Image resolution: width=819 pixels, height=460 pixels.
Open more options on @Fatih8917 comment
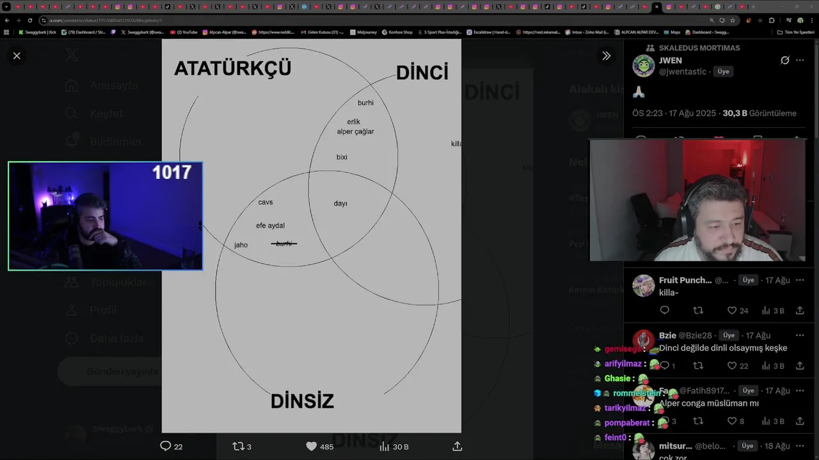click(800, 390)
